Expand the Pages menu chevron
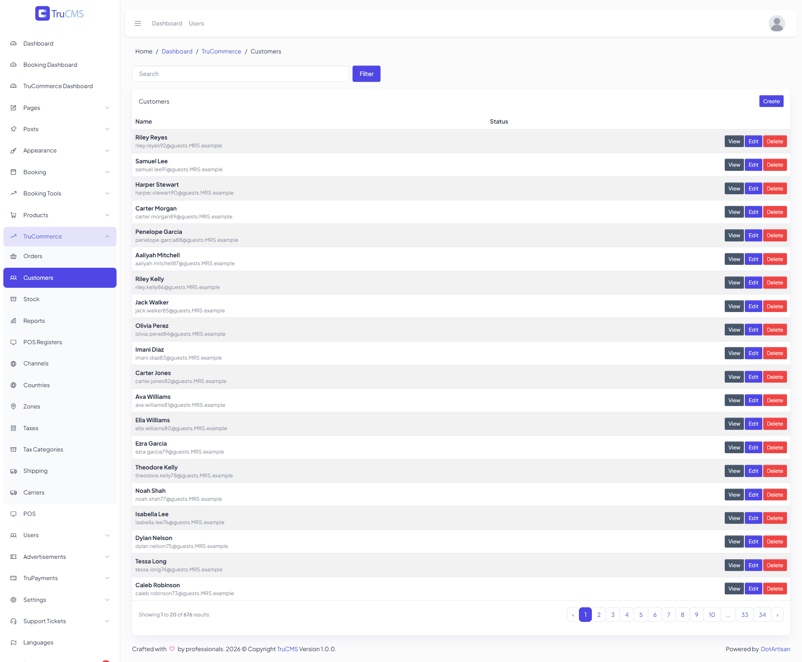 pos(107,108)
